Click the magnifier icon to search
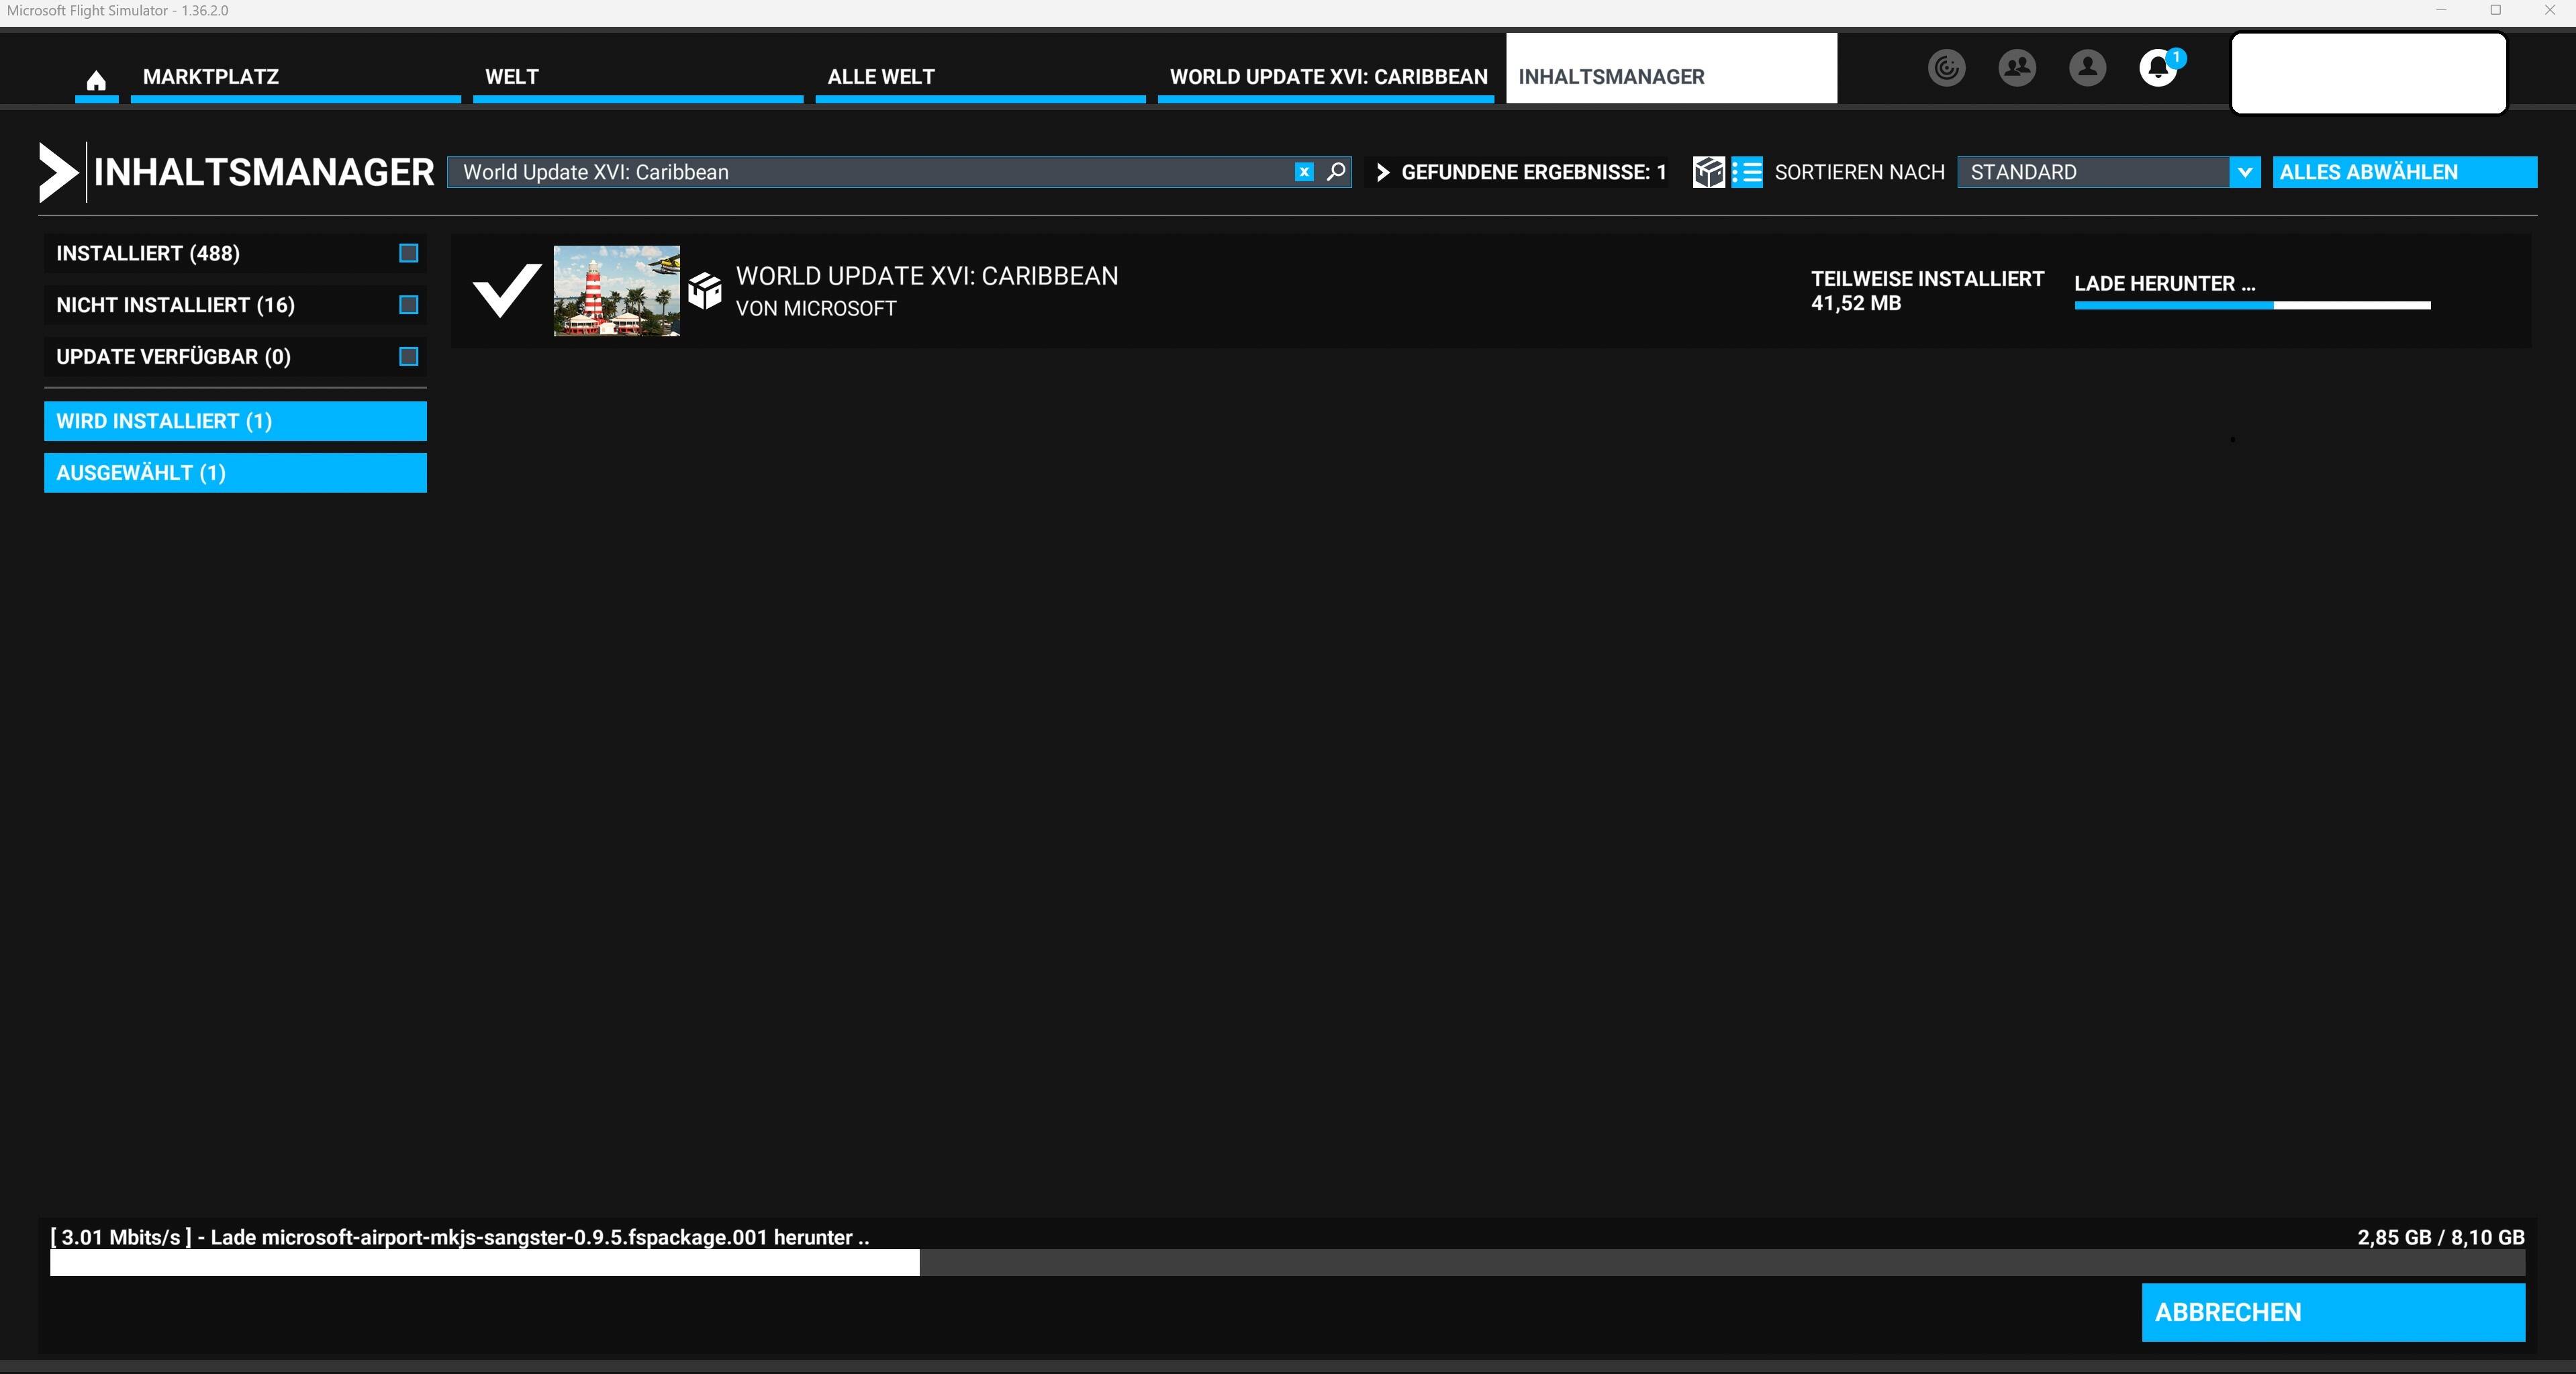2576x1374 pixels. [1335, 172]
